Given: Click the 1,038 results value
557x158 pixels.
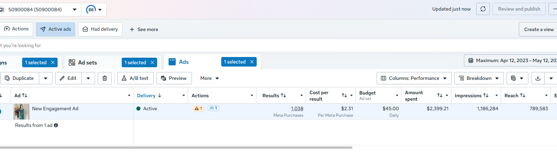Looking at the screenshot, I should (x=297, y=109).
